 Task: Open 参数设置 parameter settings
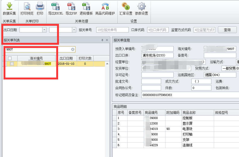(x=142, y=9)
